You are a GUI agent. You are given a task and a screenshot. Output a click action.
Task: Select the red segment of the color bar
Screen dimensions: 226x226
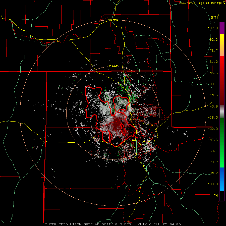(222, 80)
